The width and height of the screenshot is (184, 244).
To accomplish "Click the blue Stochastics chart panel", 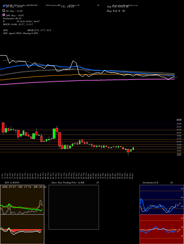I will pos(162,200).
